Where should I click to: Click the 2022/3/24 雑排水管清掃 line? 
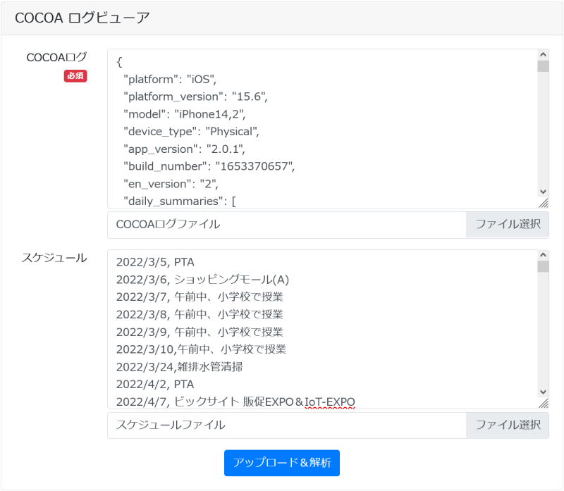[180, 367]
